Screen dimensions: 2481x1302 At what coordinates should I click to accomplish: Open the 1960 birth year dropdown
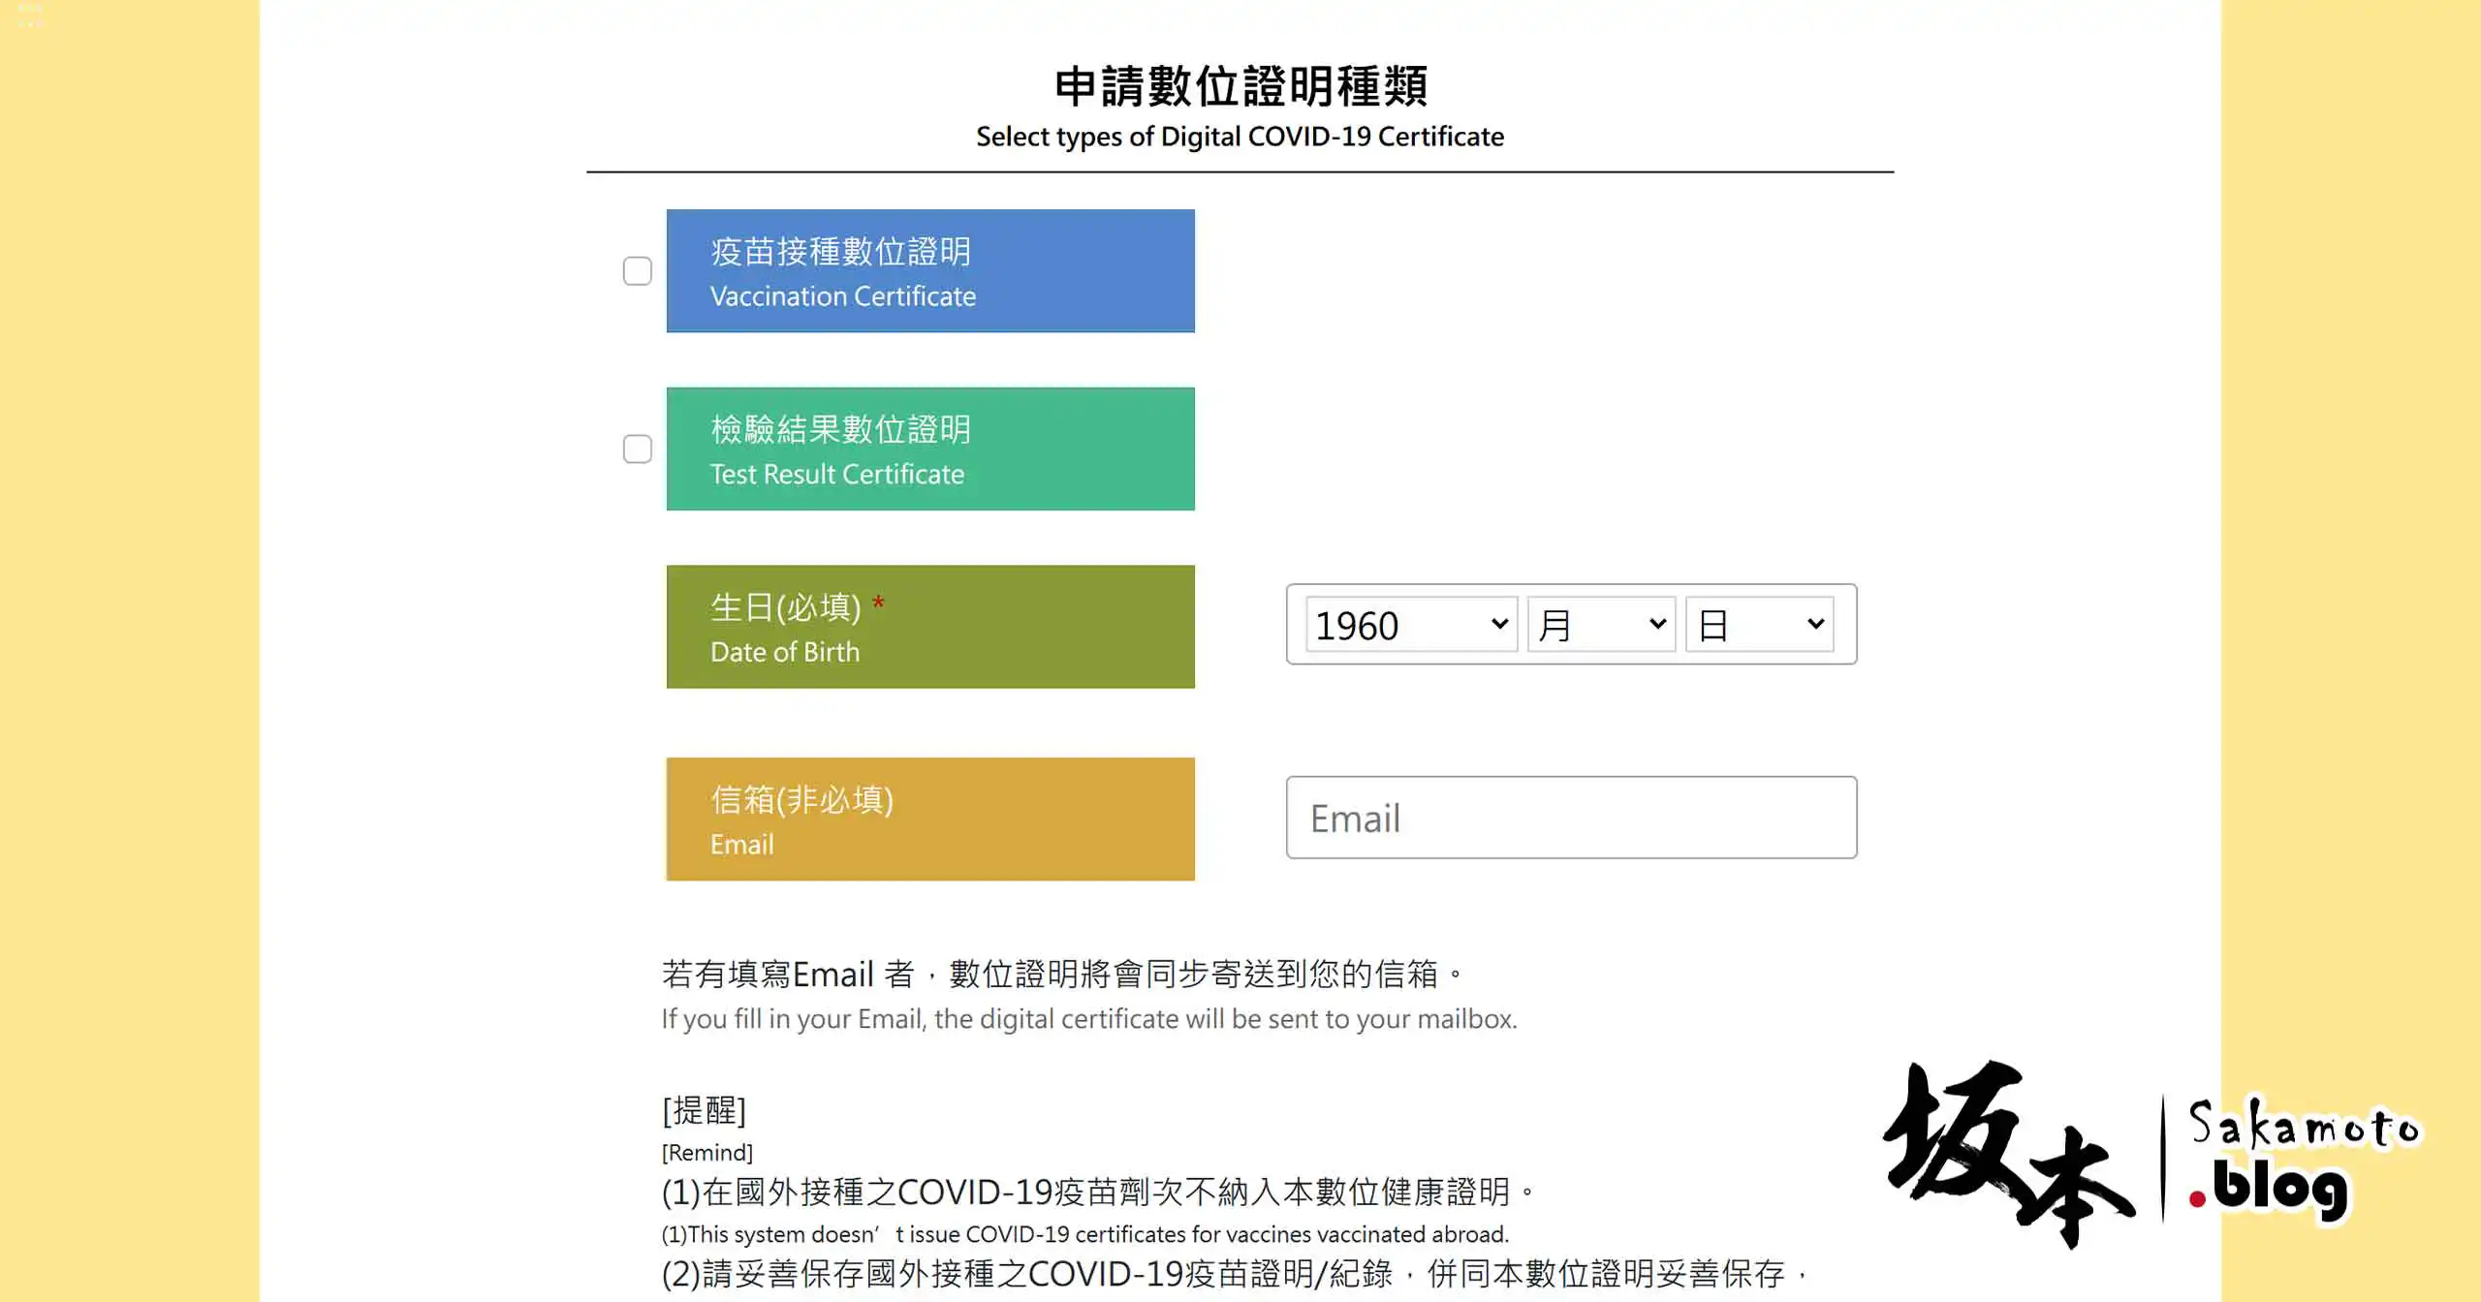[1410, 625]
